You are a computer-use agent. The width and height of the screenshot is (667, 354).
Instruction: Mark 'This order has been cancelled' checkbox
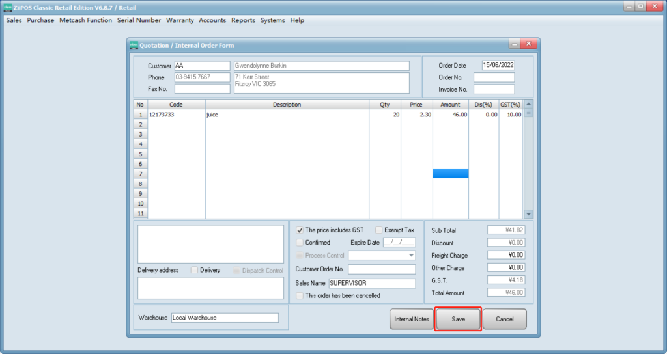pyautogui.click(x=300, y=295)
